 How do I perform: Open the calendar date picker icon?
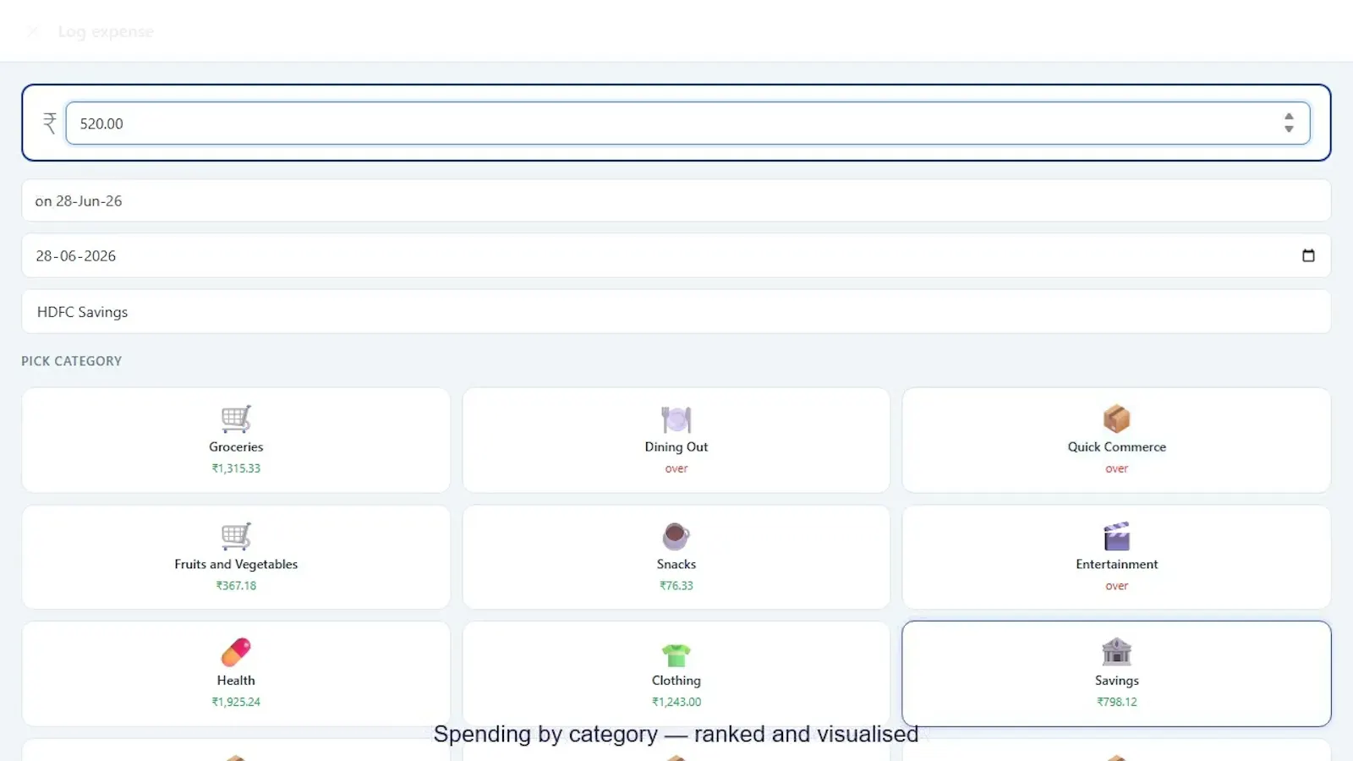[x=1308, y=255]
